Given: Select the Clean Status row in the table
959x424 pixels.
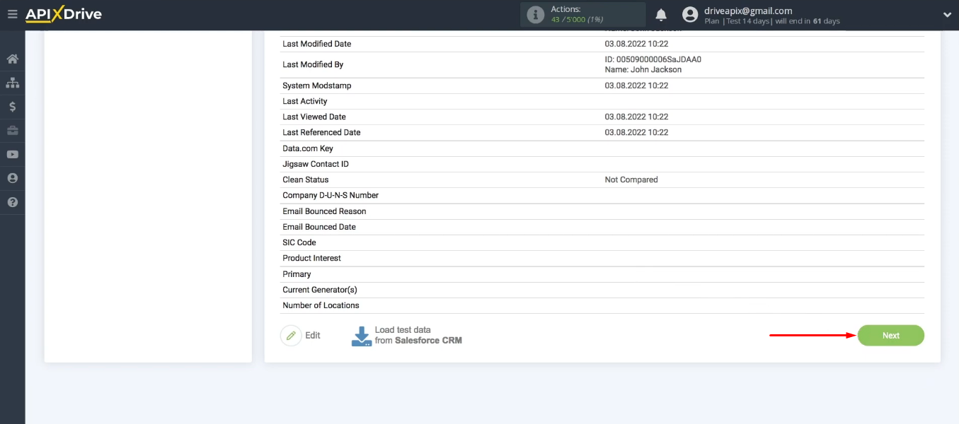Looking at the screenshot, I should tap(306, 179).
